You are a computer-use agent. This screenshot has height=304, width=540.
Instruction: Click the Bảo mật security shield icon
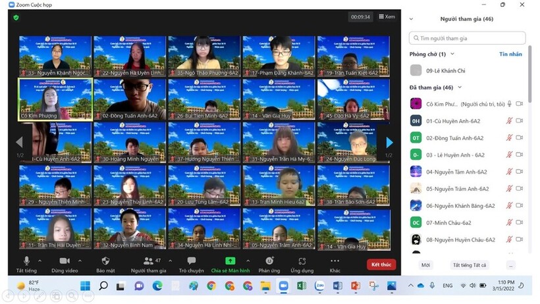pos(105,261)
